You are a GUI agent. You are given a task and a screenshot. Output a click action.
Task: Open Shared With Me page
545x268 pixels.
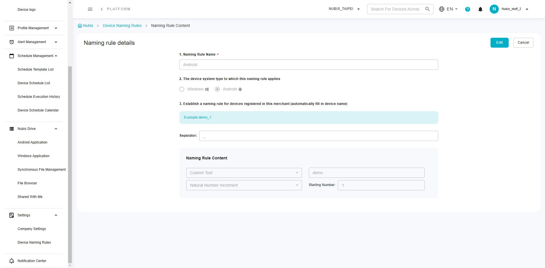(30, 197)
